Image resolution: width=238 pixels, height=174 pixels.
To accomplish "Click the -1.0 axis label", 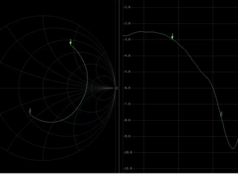I will coord(127,7).
